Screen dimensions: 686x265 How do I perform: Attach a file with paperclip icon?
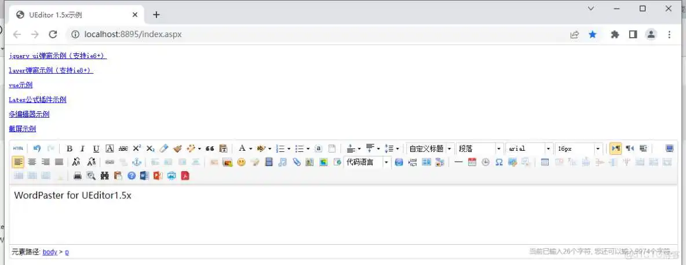pos(296,162)
